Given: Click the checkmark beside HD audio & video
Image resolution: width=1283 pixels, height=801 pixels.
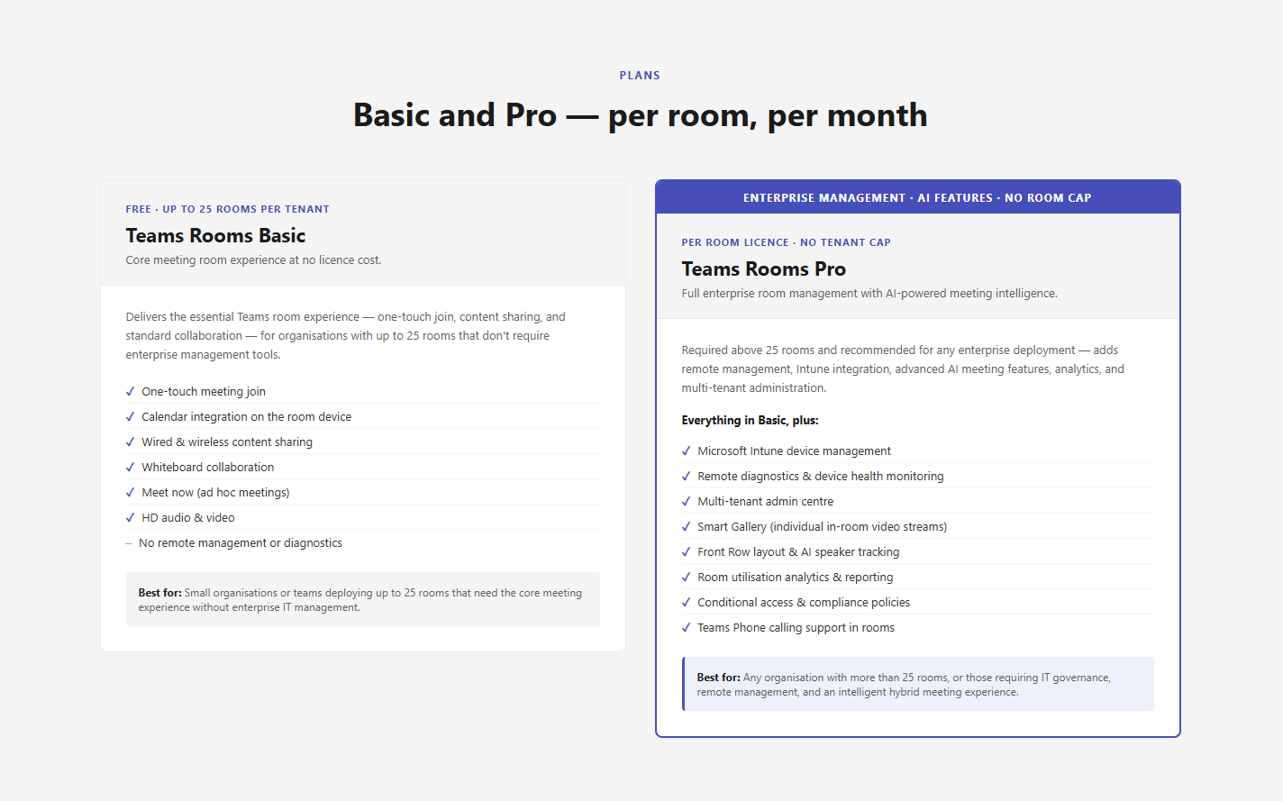Looking at the screenshot, I should [x=131, y=518].
